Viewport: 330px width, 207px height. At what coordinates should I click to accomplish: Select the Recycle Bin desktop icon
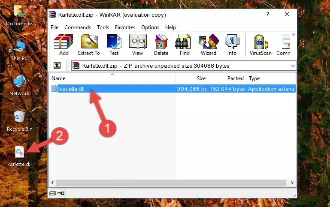coord(19,121)
